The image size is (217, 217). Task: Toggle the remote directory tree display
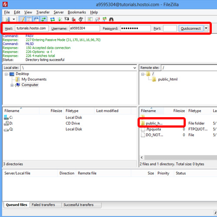[x=36, y=19]
